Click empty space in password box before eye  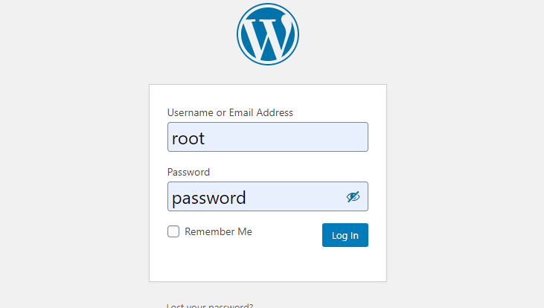(x=295, y=196)
